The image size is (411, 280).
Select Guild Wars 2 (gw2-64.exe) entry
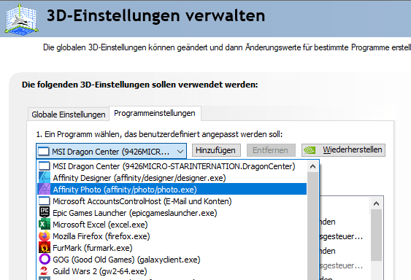pyautogui.click(x=172, y=271)
